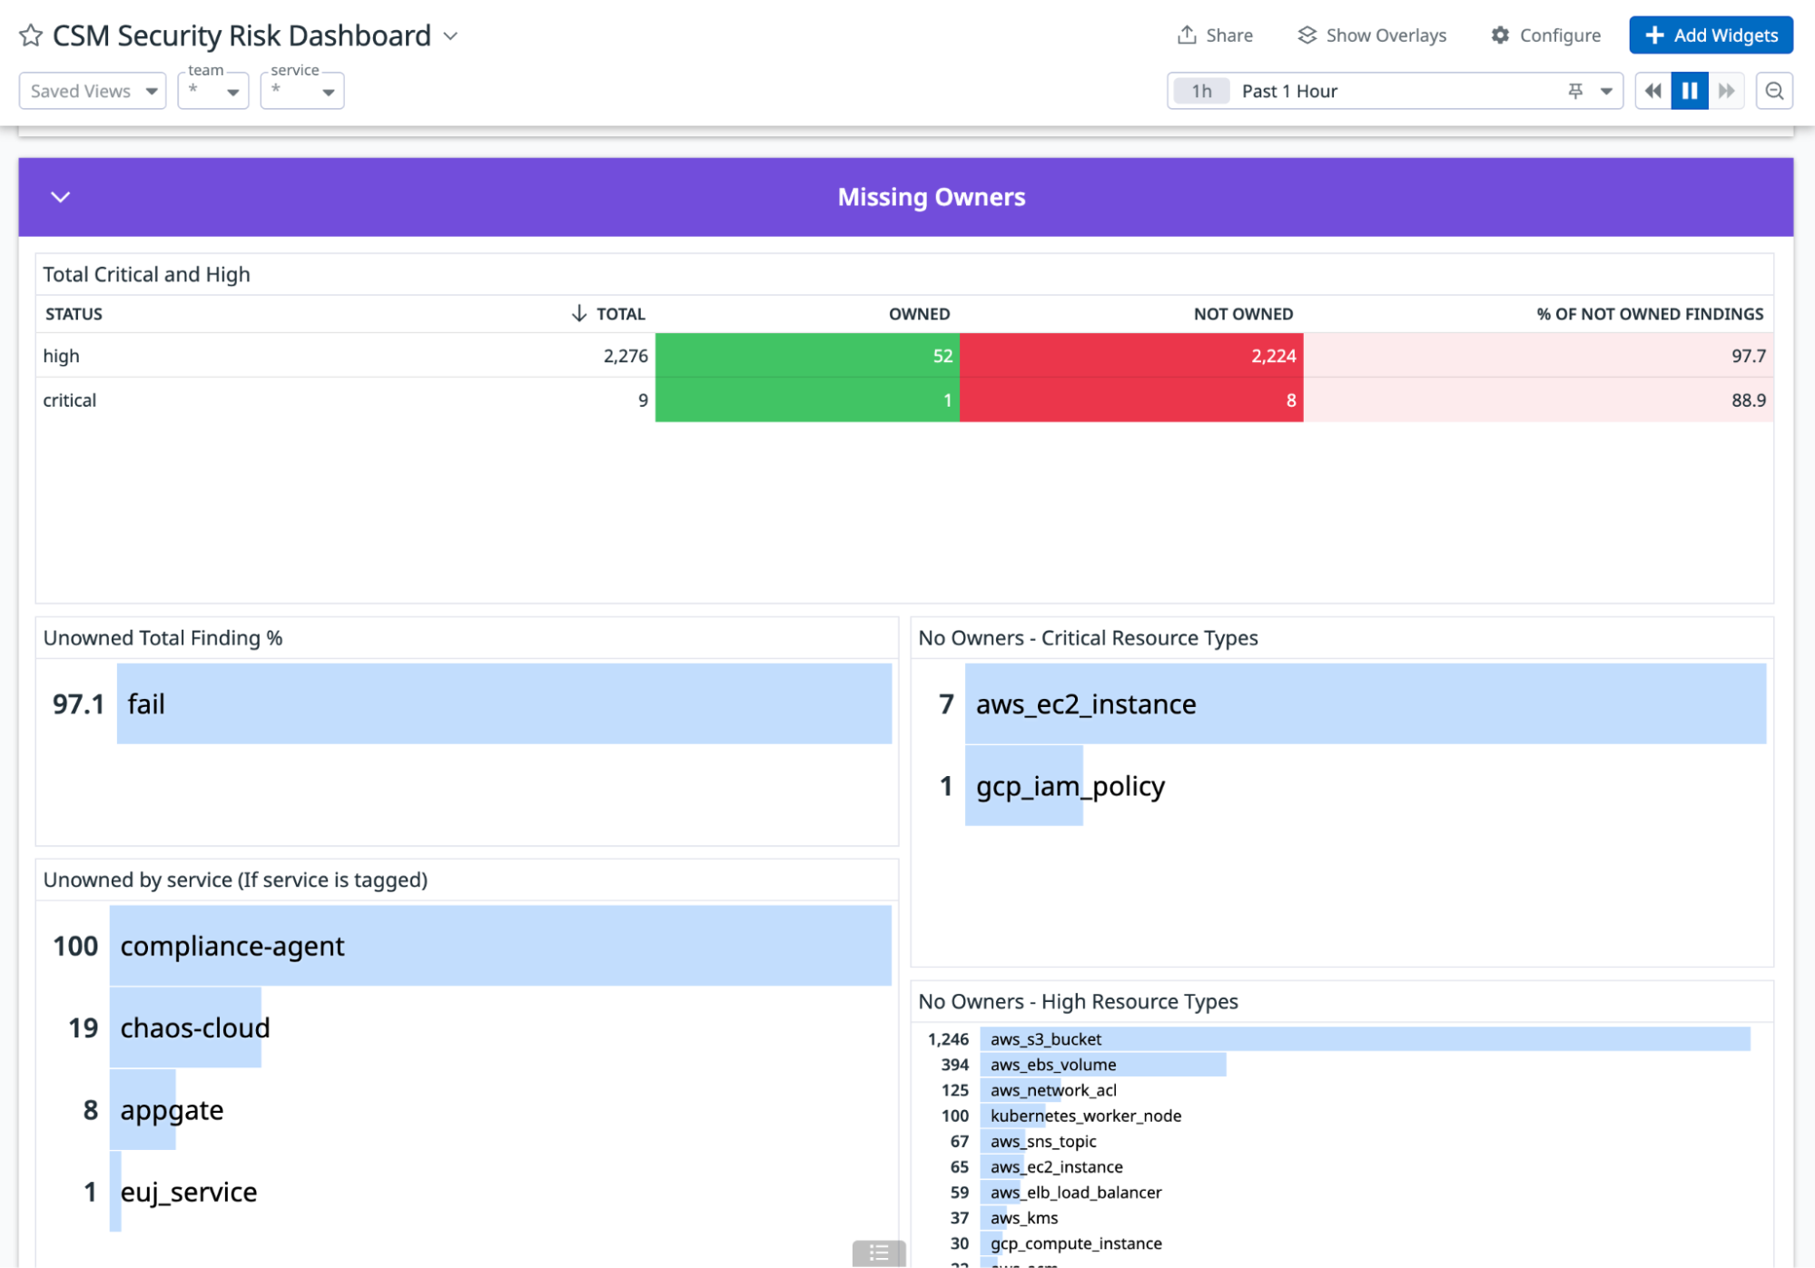Pause live dashboard updates
The width and height of the screenshot is (1815, 1268).
(x=1689, y=90)
